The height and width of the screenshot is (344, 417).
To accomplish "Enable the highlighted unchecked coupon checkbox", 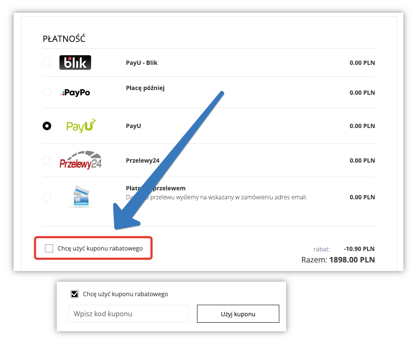I will click(49, 248).
